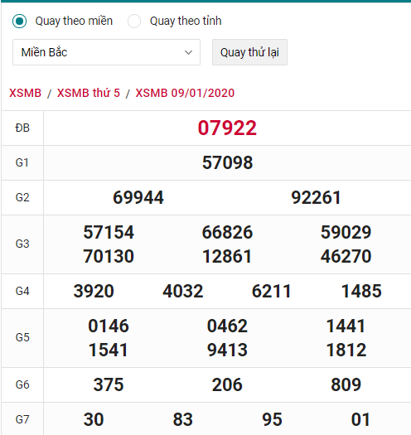Viewport: 411px width, 435px height.
Task: Open the Miền Bắc region dropdown
Action: 106,52
